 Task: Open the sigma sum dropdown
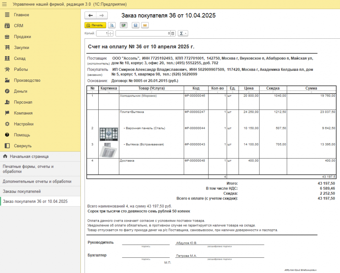coord(183,33)
